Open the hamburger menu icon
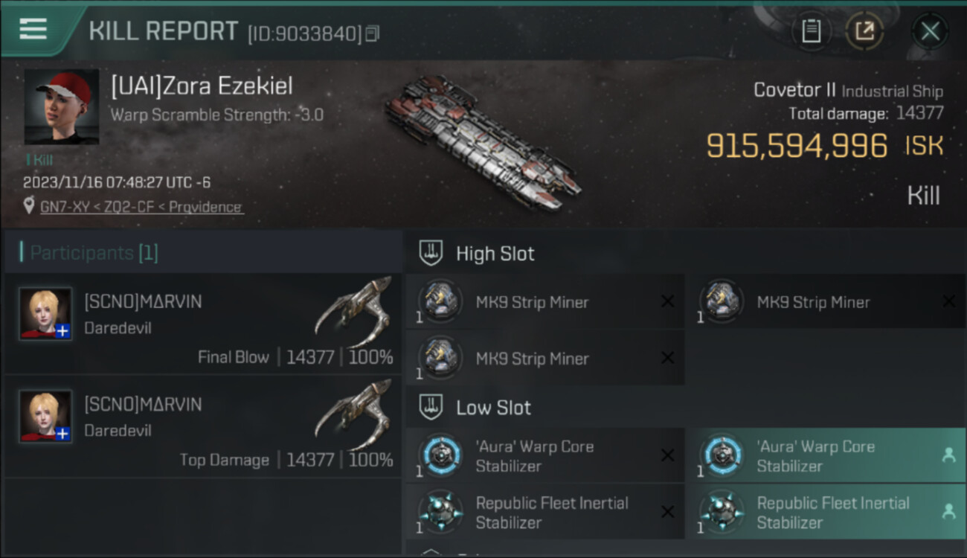 tap(33, 29)
